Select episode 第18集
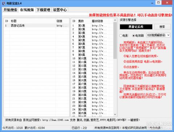174x132 pixels. coord(92,88)
